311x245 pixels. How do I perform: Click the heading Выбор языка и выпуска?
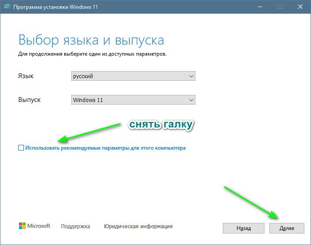pos(91,40)
